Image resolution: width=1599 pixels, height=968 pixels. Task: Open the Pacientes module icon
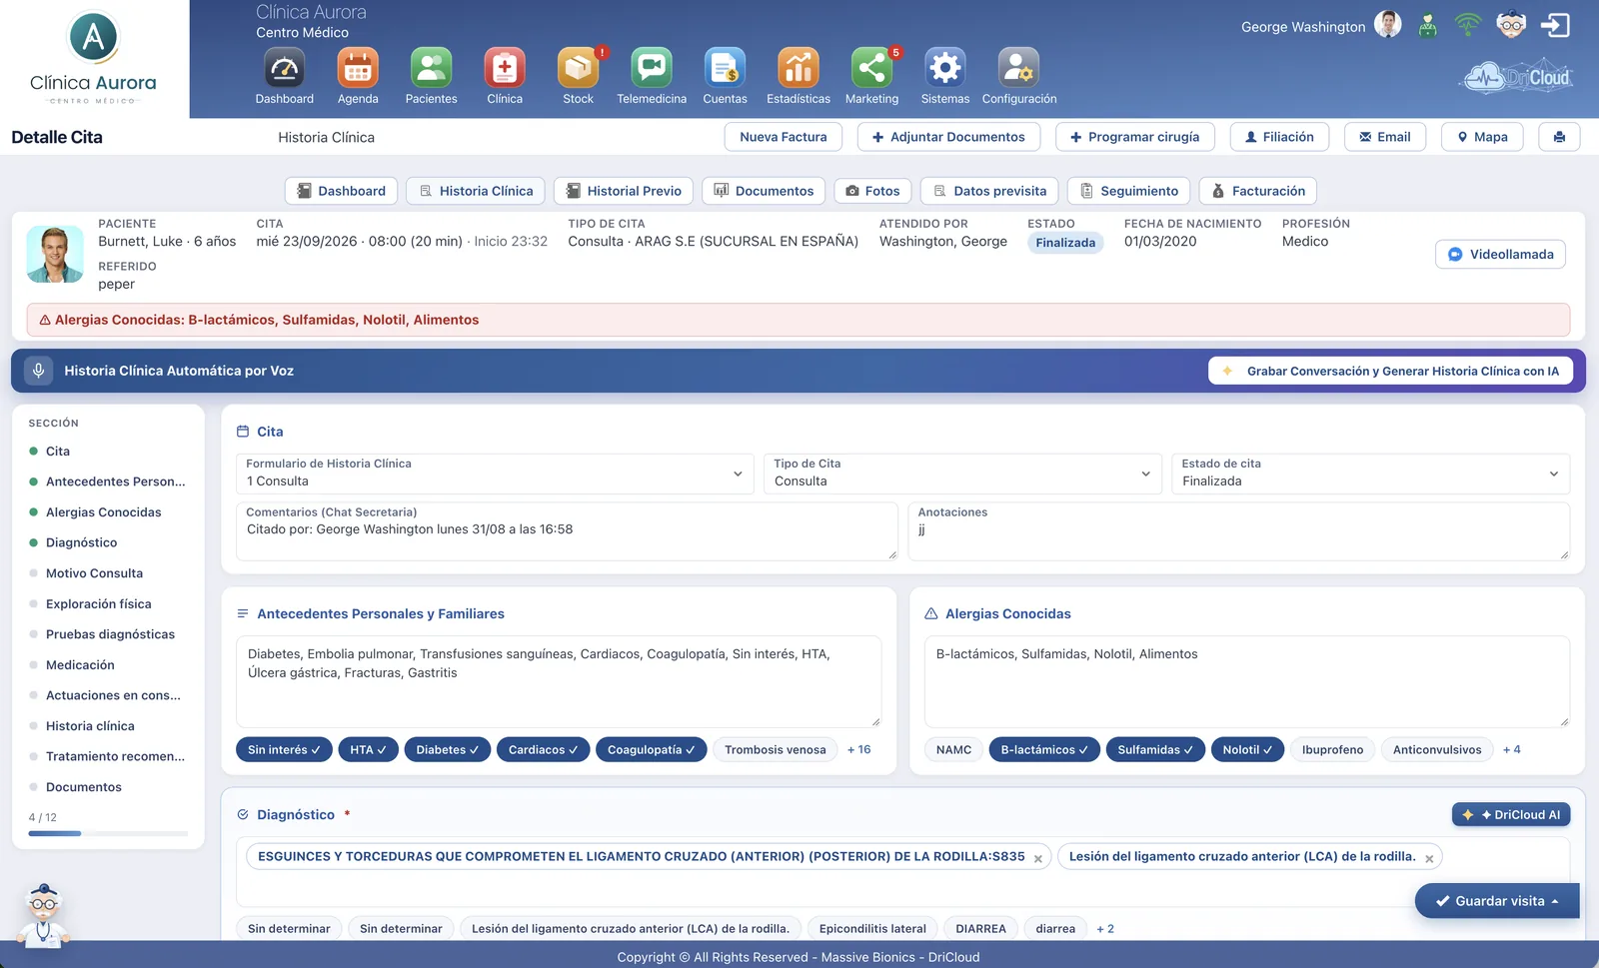click(432, 68)
